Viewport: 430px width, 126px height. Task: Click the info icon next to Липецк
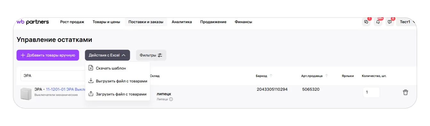click(171, 99)
